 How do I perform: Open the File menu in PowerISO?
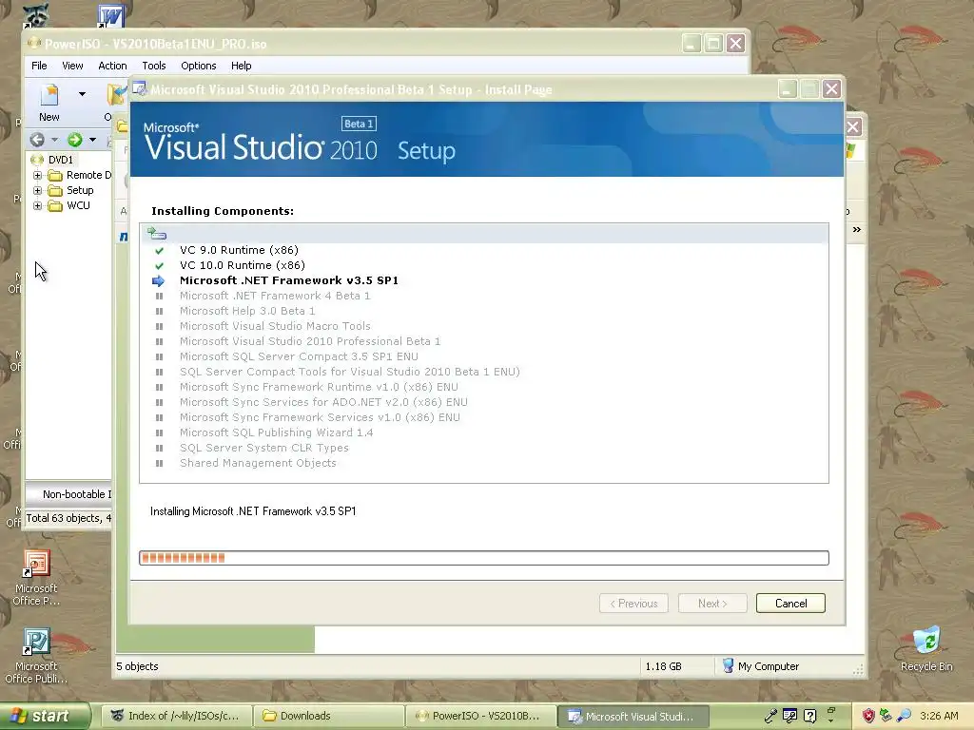click(39, 66)
